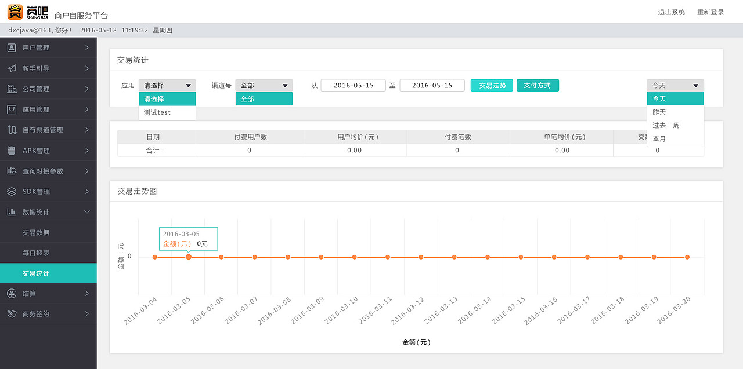The image size is (743, 369).
Task: Click the 付费笔数 column header
Action: point(458,137)
